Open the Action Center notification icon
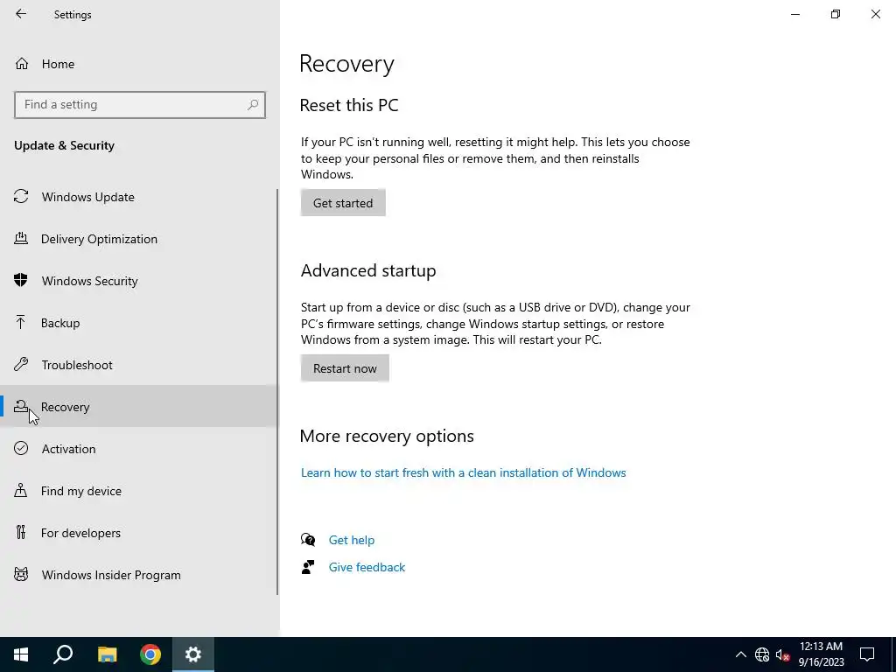This screenshot has width=896, height=672. pos(867,654)
